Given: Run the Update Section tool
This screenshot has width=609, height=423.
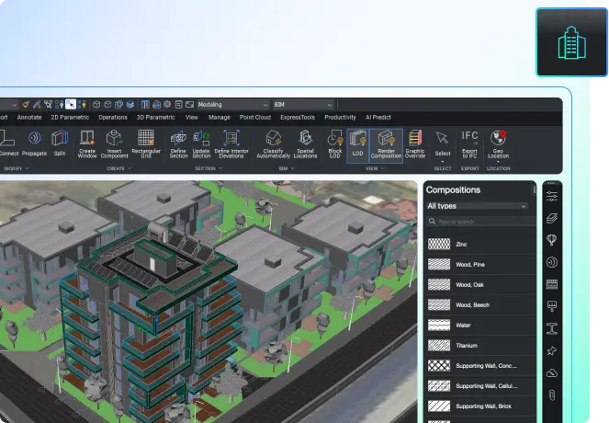Looking at the screenshot, I should coord(201,143).
